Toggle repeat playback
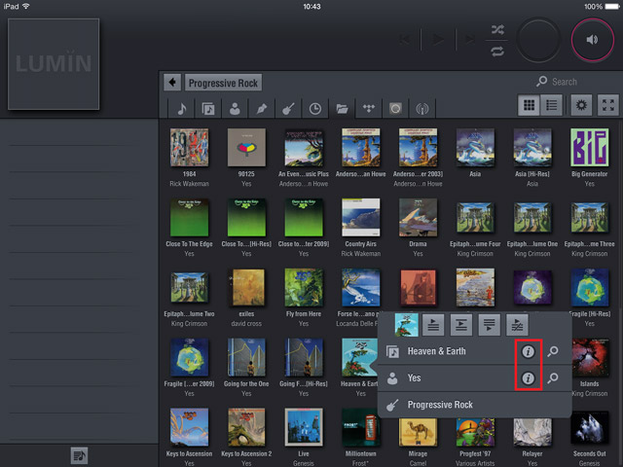This screenshot has width=623, height=467. [497, 52]
